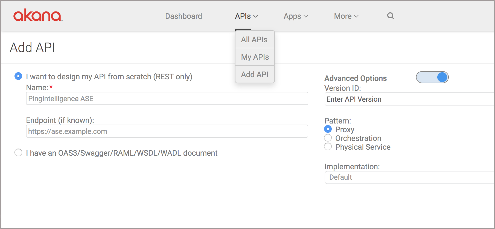The height and width of the screenshot is (229, 495).
Task: Click the 'Version ID:' label
Action: pos(343,88)
